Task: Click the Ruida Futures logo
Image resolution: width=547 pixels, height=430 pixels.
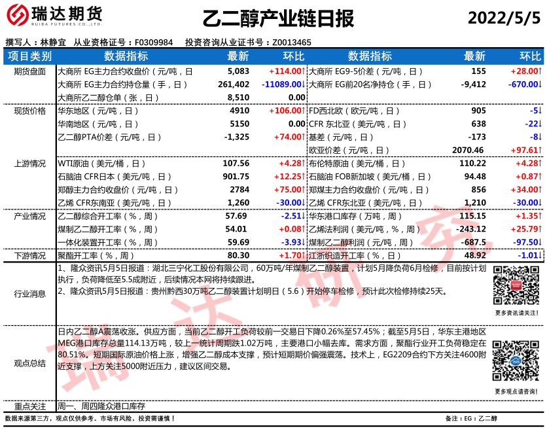Action: [53, 16]
